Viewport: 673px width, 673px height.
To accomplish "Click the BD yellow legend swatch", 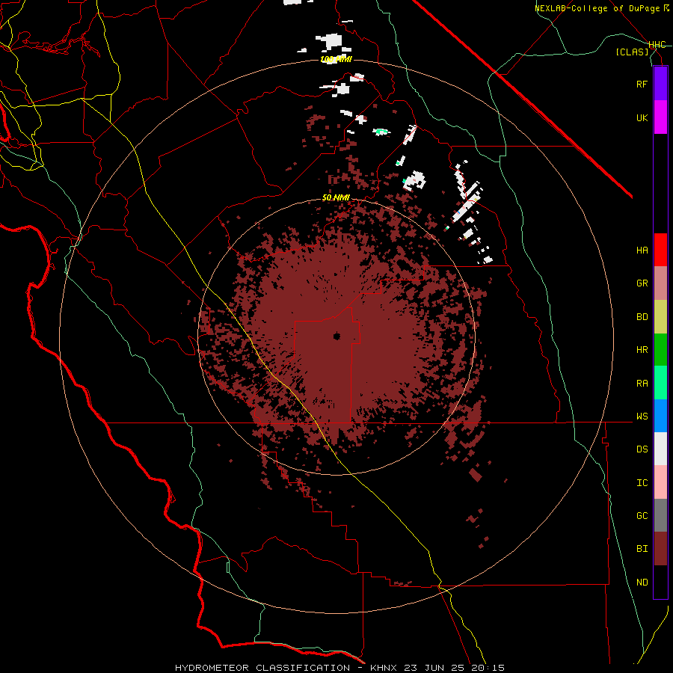I will 660,316.
